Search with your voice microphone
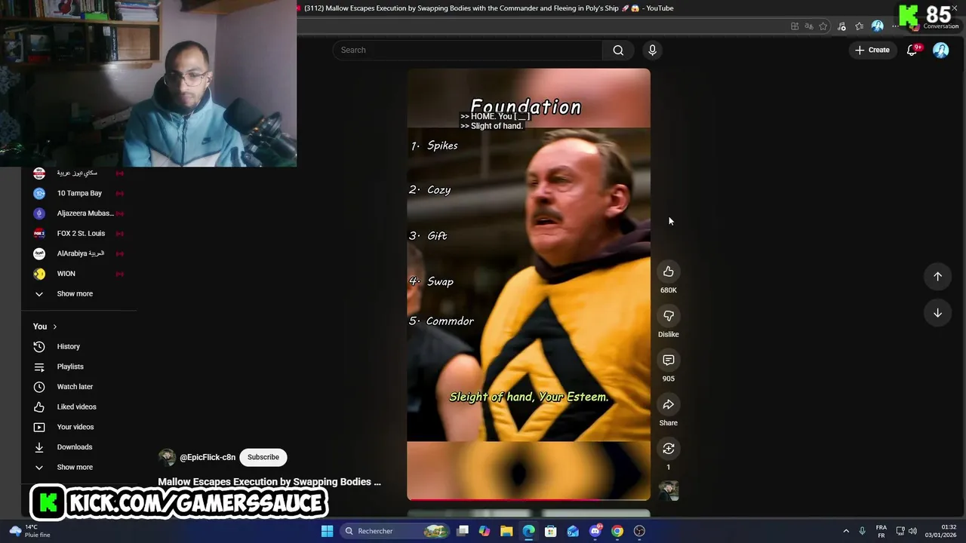The width and height of the screenshot is (966, 543). tap(652, 50)
